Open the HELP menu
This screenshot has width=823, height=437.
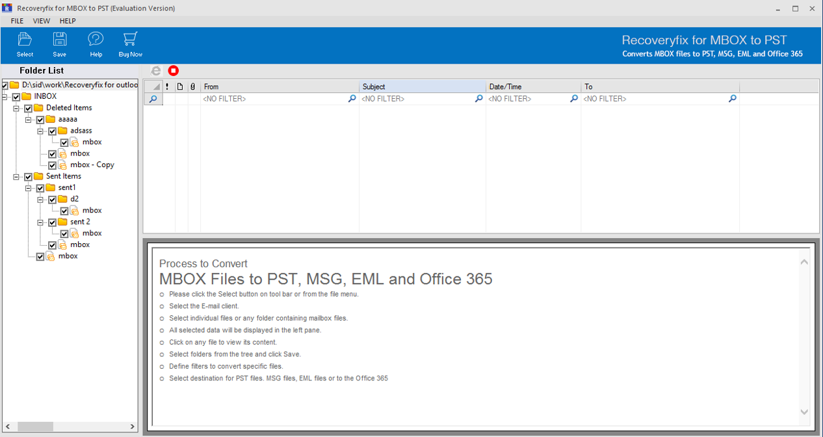click(68, 21)
